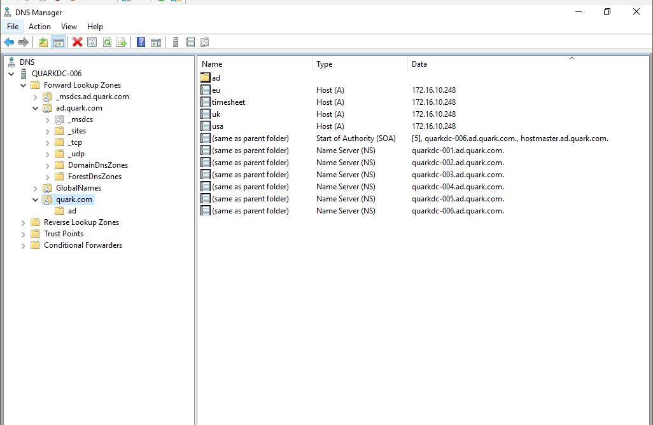Expand Conditional Forwarders chevron

click(24, 245)
